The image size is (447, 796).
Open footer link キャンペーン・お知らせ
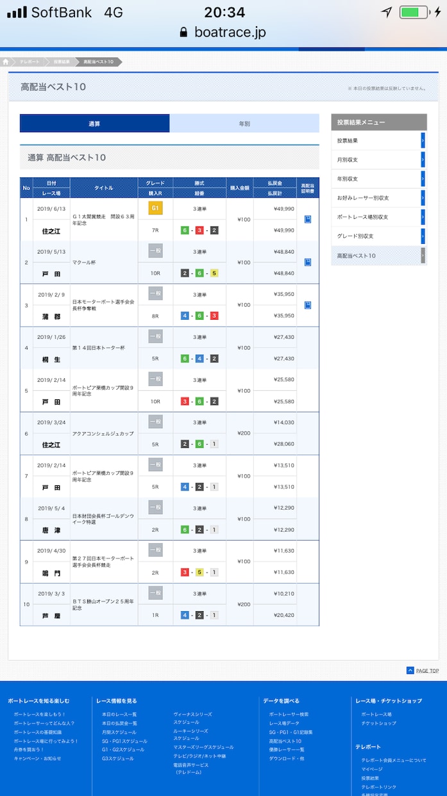point(38,759)
